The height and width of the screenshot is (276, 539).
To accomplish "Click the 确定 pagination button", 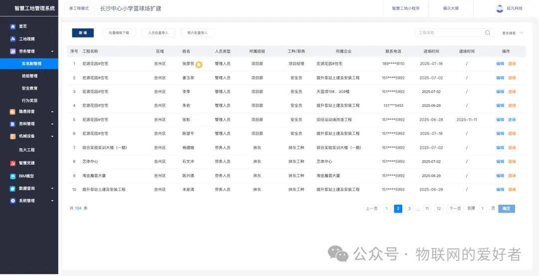I will point(507,209).
